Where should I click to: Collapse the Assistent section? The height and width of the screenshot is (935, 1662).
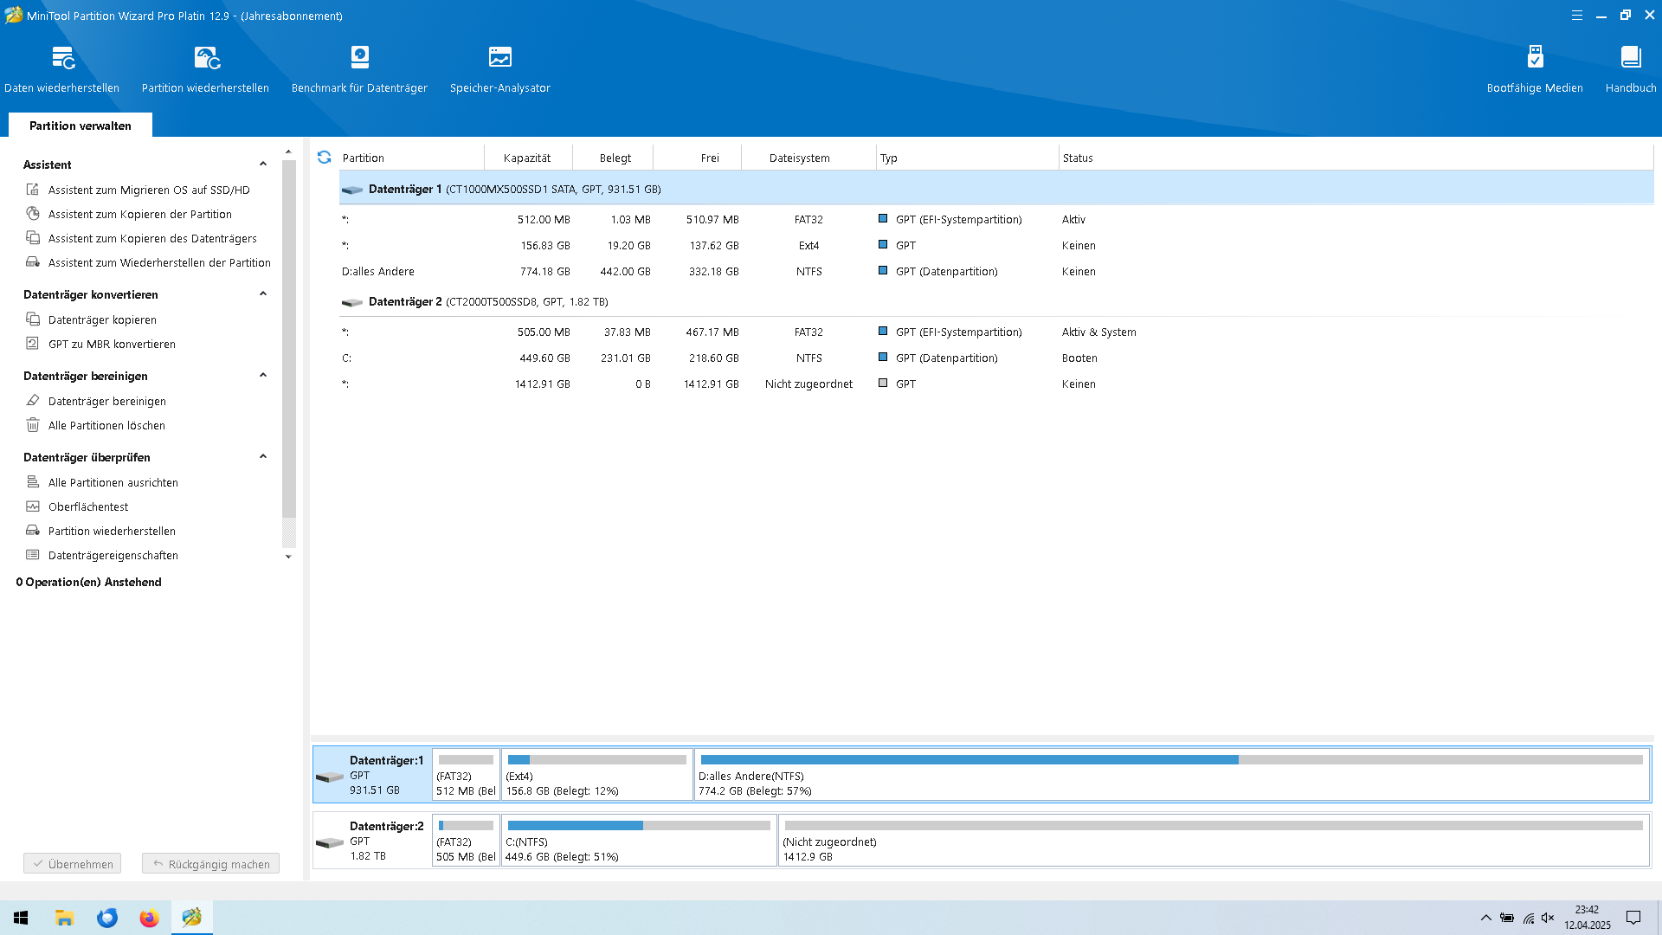coord(264,164)
